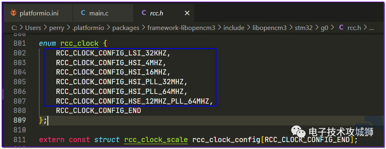Place cursor on RCC_CLOCK_CONFIG_HSI_16MHZ line
The image size is (386, 149).
[x=113, y=72]
